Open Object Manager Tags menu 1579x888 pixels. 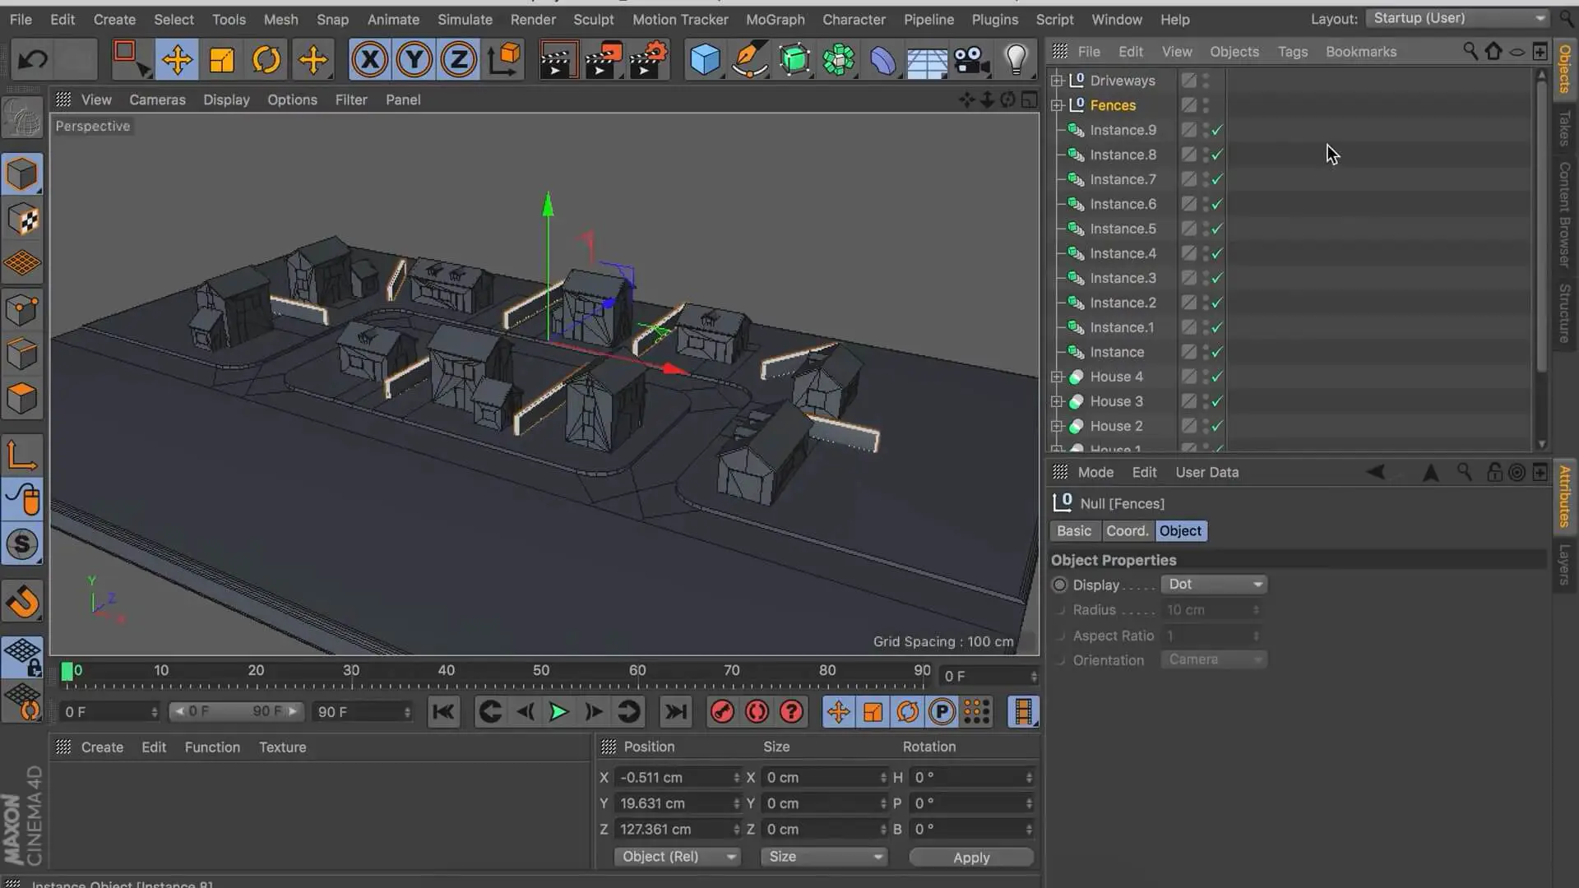point(1292,51)
